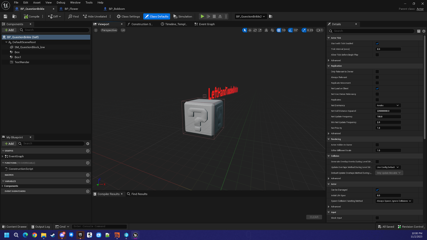
Task: Open the Asset menu
Action: click(37, 3)
